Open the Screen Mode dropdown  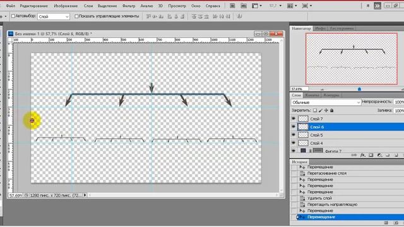click(x=307, y=6)
